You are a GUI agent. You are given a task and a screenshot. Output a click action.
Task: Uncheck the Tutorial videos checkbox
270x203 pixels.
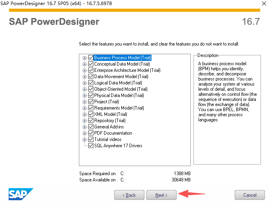coord(91,139)
